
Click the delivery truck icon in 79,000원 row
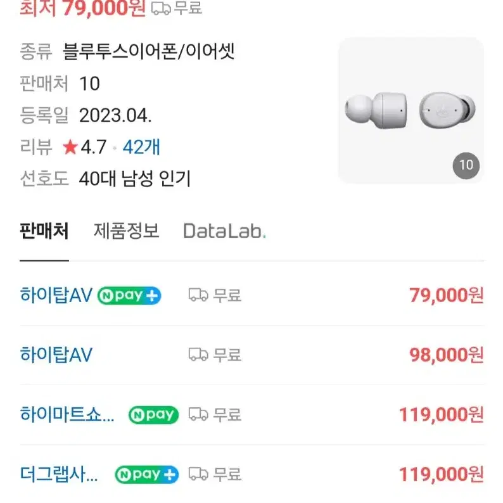[x=198, y=295]
